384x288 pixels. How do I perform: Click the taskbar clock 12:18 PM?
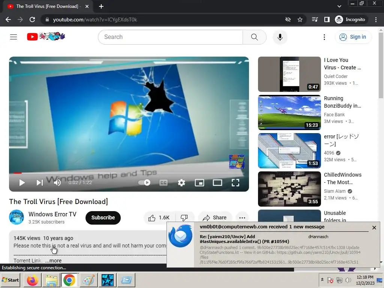[x=365, y=277]
